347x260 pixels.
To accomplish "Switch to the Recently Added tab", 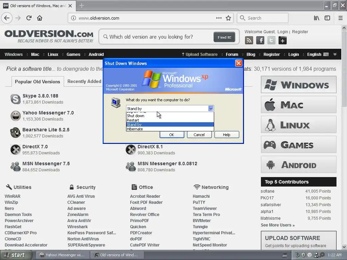I will [x=84, y=81].
